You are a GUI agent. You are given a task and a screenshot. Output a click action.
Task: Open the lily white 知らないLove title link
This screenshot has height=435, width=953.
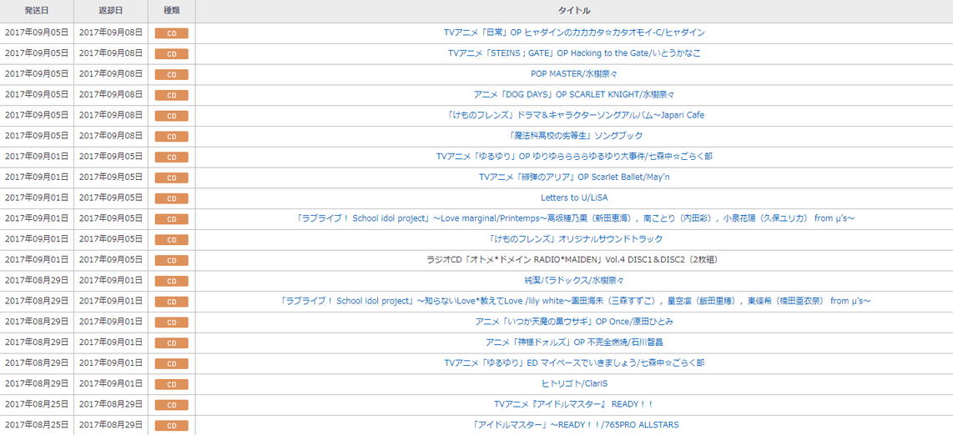coord(574,301)
